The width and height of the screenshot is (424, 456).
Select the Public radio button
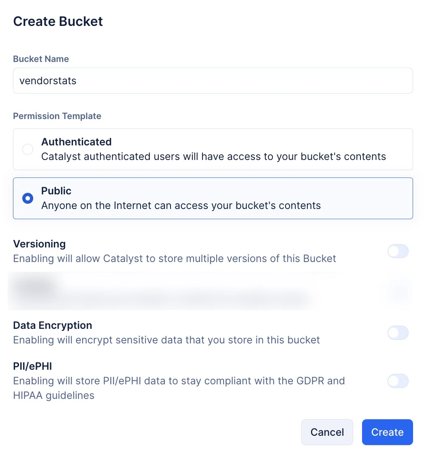(x=28, y=198)
